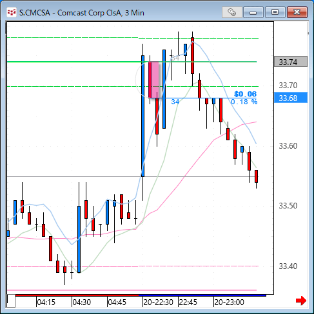Click the title text S.CMCSA - Comcast Corp ClsA, 3 Min
The height and width of the screenshot is (314, 314).
tap(82, 13)
